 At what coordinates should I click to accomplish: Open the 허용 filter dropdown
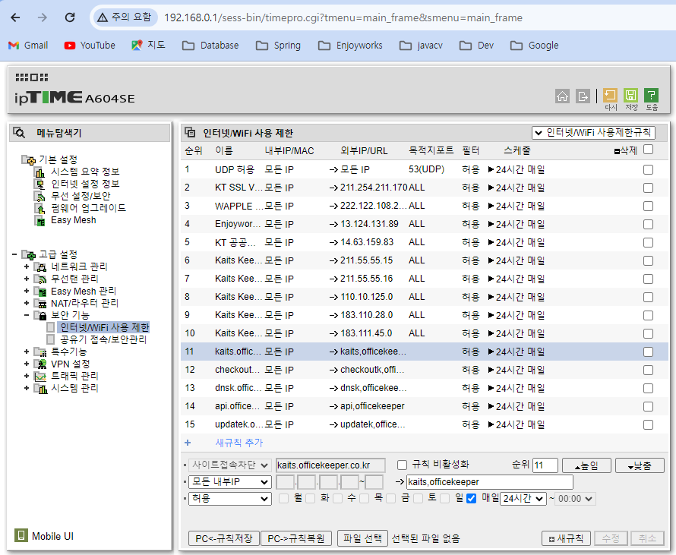230,499
